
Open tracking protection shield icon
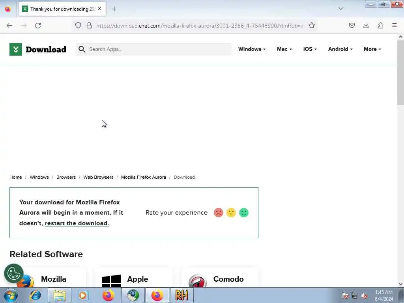pos(78,25)
